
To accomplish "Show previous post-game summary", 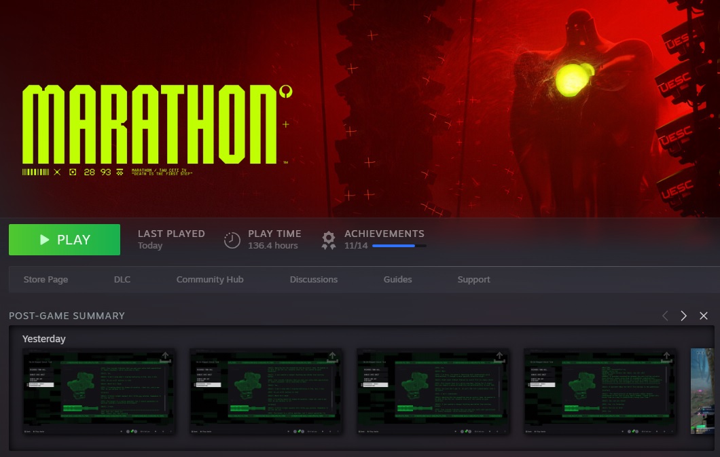I will point(665,316).
